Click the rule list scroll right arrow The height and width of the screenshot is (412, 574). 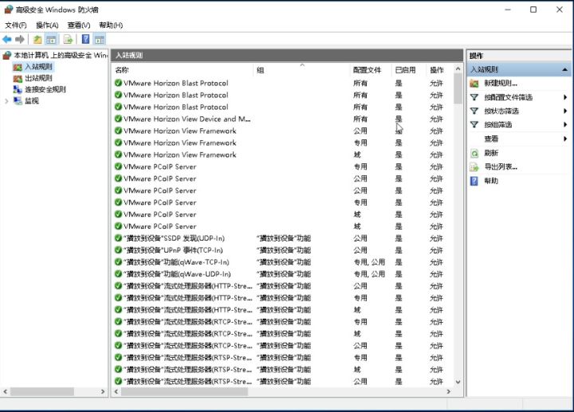pos(448,391)
